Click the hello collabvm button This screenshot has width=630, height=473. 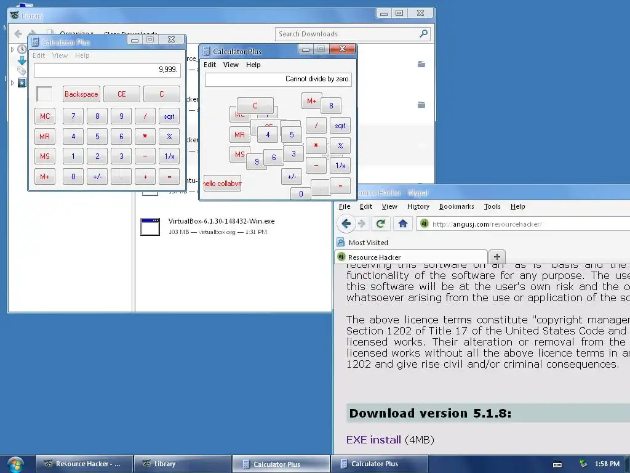pos(222,184)
